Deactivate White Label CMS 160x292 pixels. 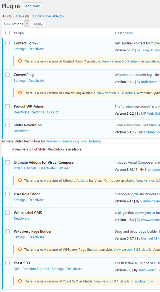pyautogui.click(x=22, y=218)
